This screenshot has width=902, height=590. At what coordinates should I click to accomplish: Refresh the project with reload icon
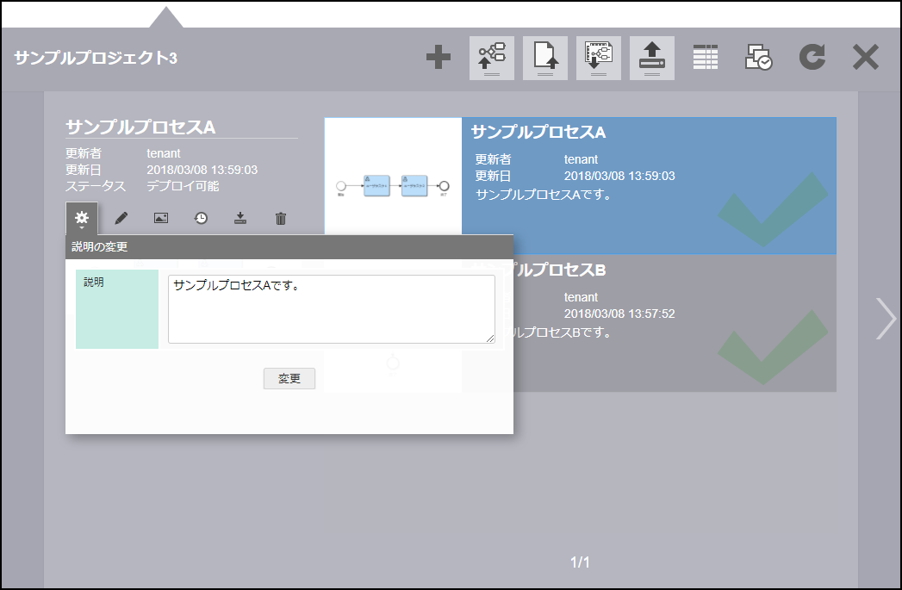[812, 58]
